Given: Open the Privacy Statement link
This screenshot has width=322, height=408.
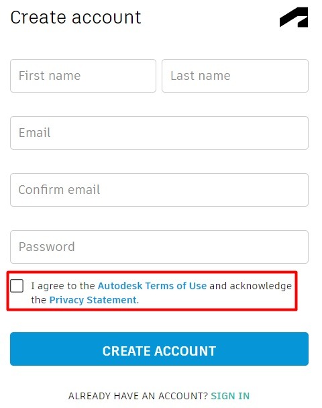Looking at the screenshot, I should (93, 300).
